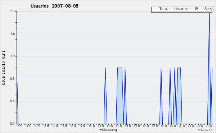Click the dark blue Usuarios legend line
The height and width of the screenshot is (133, 216).
[x=171, y=9]
